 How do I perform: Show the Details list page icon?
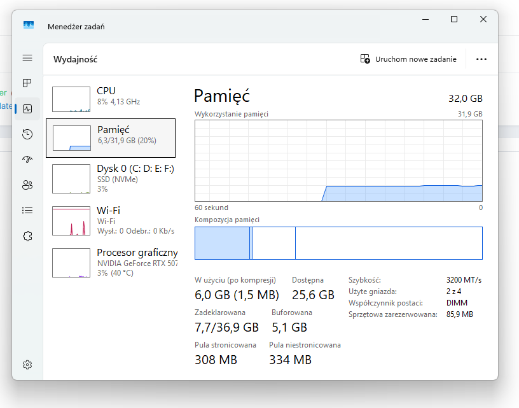tap(27, 210)
